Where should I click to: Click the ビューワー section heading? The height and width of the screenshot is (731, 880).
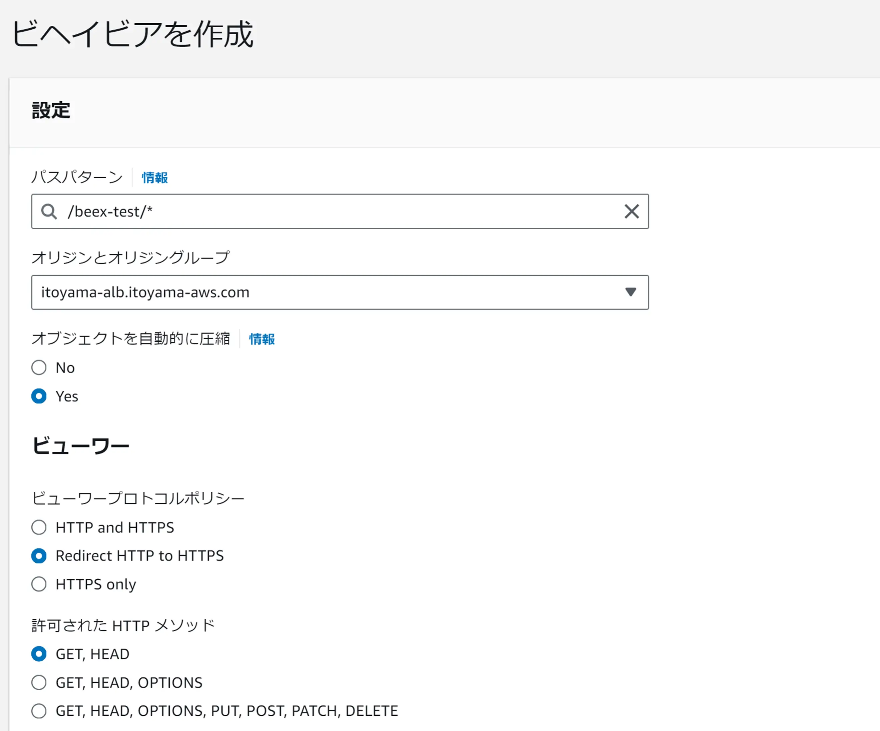[81, 445]
